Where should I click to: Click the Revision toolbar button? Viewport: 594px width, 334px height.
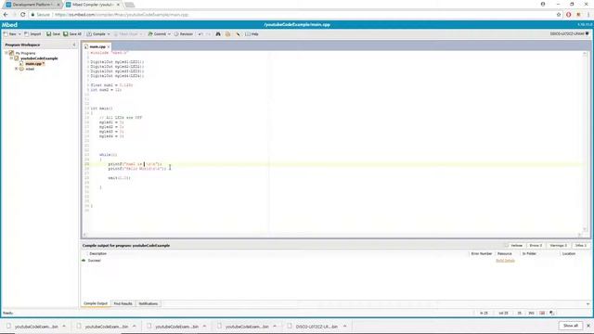pos(184,34)
